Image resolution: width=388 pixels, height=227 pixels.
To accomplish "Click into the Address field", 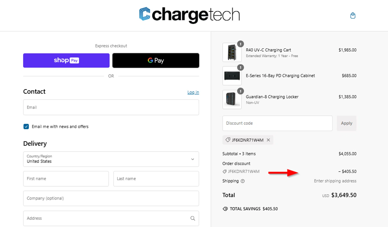I will pyautogui.click(x=111, y=218).
